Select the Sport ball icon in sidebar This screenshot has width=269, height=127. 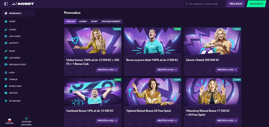pyautogui.click(x=6, y=51)
